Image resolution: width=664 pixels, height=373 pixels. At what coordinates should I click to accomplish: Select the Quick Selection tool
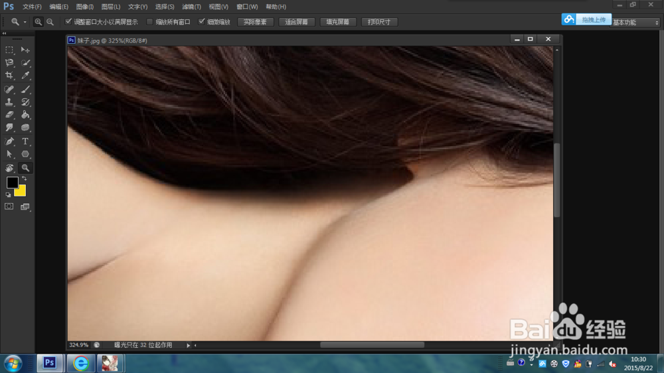(x=25, y=62)
